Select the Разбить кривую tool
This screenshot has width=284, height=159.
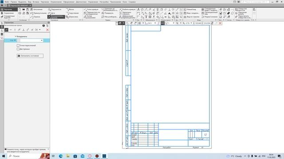127,9
